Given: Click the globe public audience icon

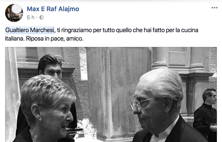Looking at the screenshot, I should [x=42, y=17].
